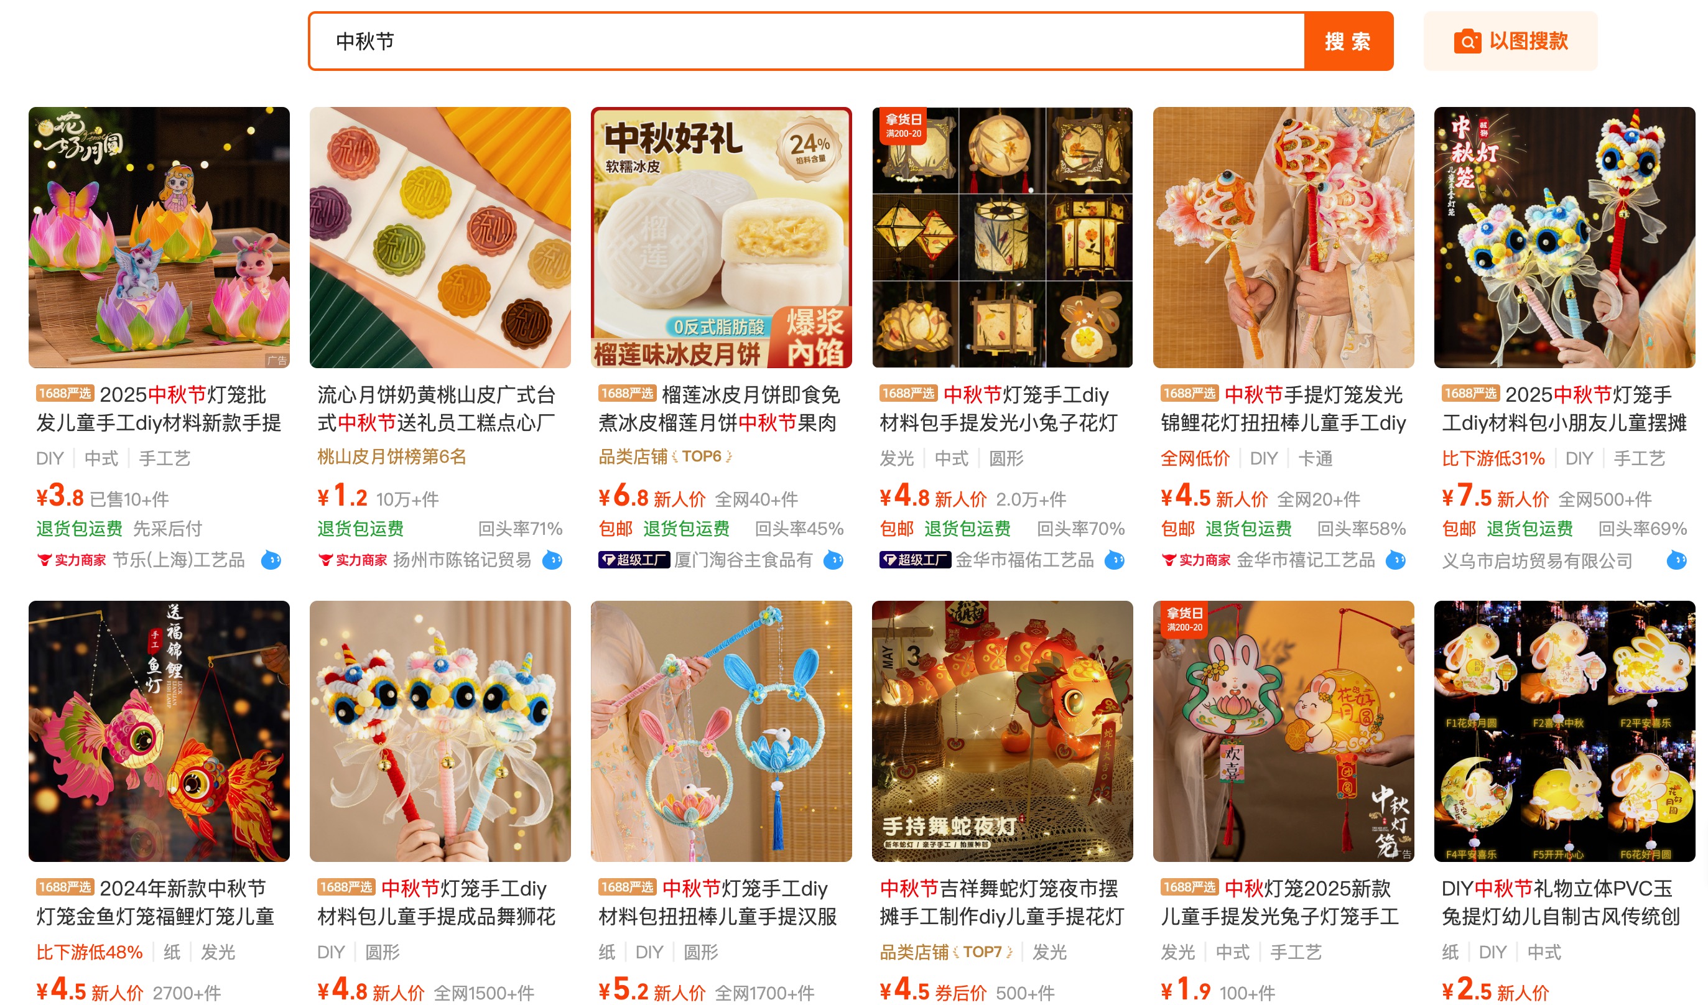
Task: Open chat icon beside 金华市禧记工艺品
Action: 1396,560
